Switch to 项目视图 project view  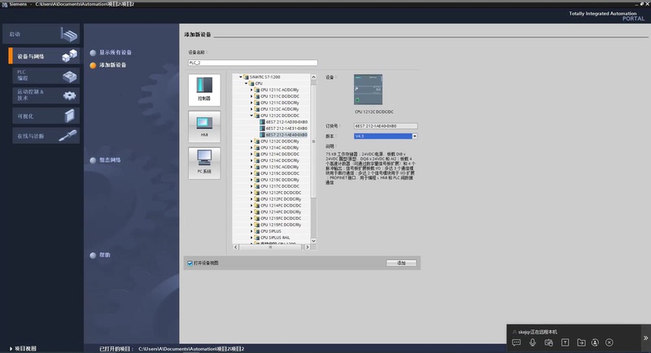[x=24, y=349]
